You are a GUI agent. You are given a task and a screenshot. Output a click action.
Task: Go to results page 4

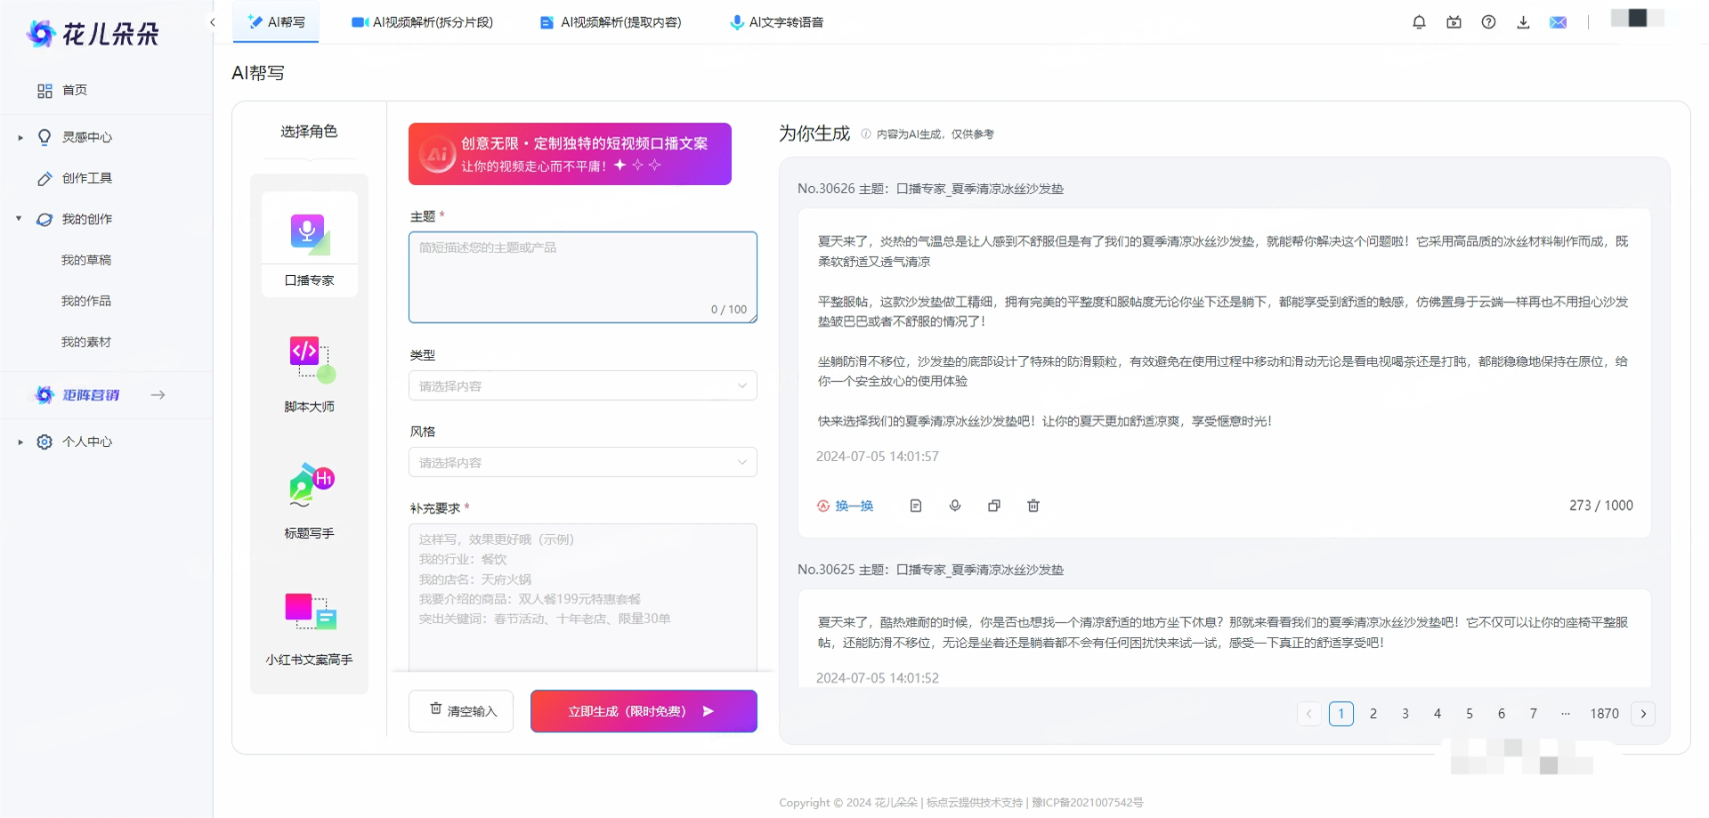point(1438,714)
